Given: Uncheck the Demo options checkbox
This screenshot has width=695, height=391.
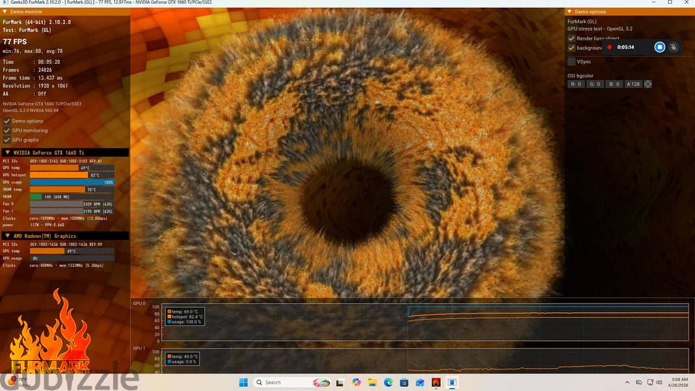Looking at the screenshot, I should point(7,121).
